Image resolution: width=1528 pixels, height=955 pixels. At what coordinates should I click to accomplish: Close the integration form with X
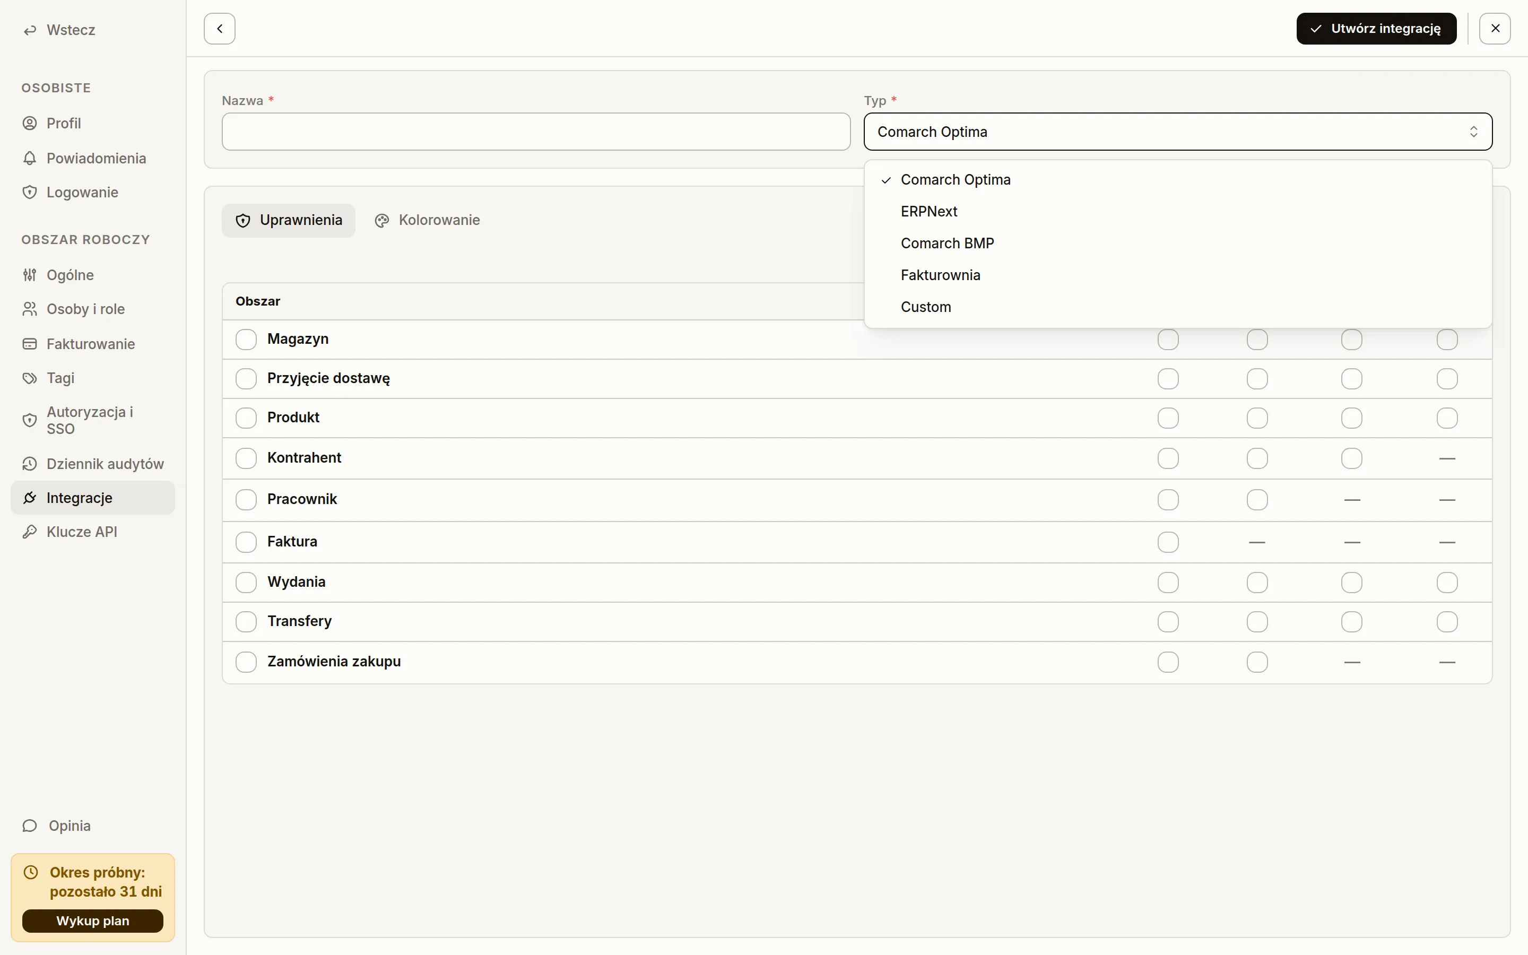click(1495, 29)
